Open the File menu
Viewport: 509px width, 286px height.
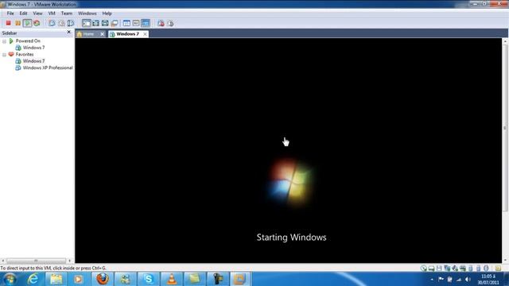coord(10,14)
